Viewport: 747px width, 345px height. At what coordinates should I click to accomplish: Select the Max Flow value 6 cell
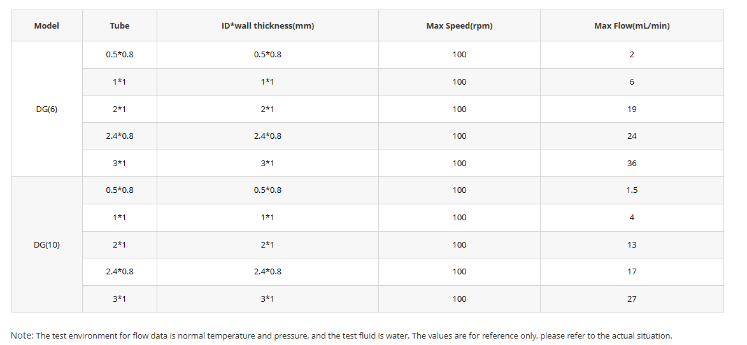pos(632,82)
